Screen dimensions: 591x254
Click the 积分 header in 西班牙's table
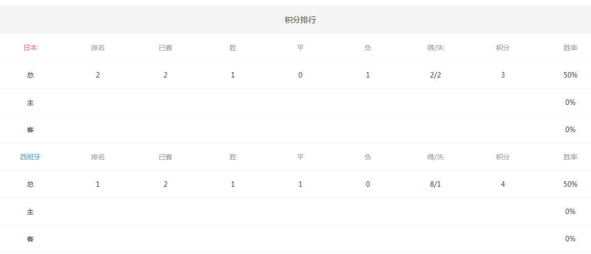(x=503, y=157)
